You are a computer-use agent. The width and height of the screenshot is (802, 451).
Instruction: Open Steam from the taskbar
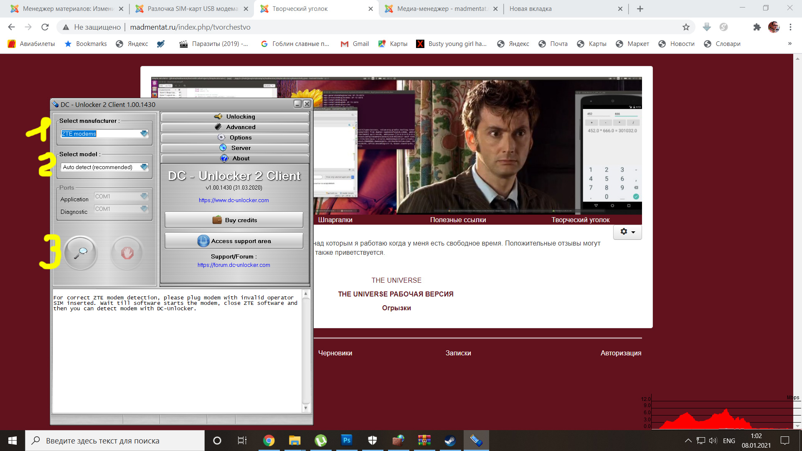click(x=450, y=441)
